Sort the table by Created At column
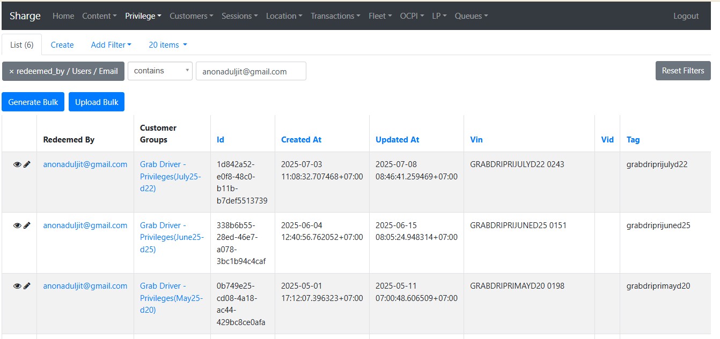 point(301,140)
